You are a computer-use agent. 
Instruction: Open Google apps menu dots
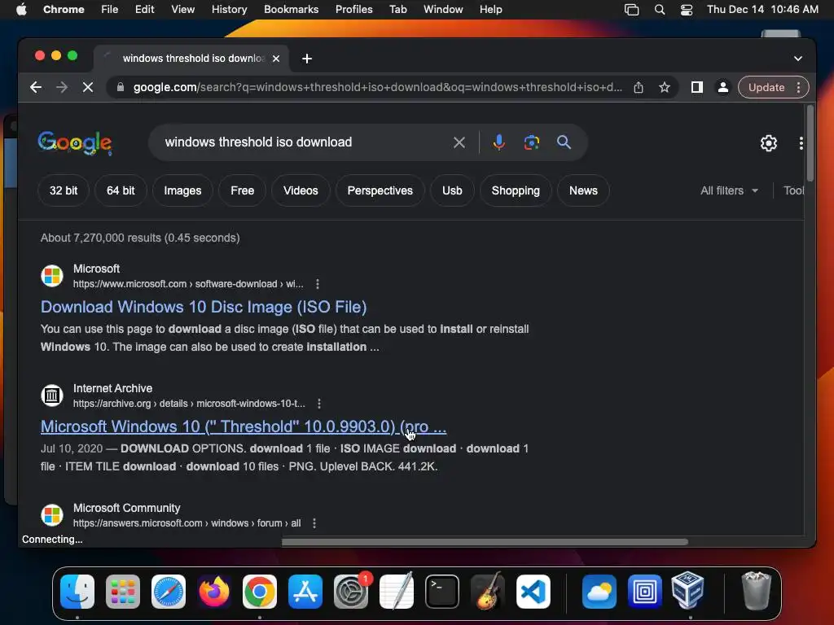801,143
